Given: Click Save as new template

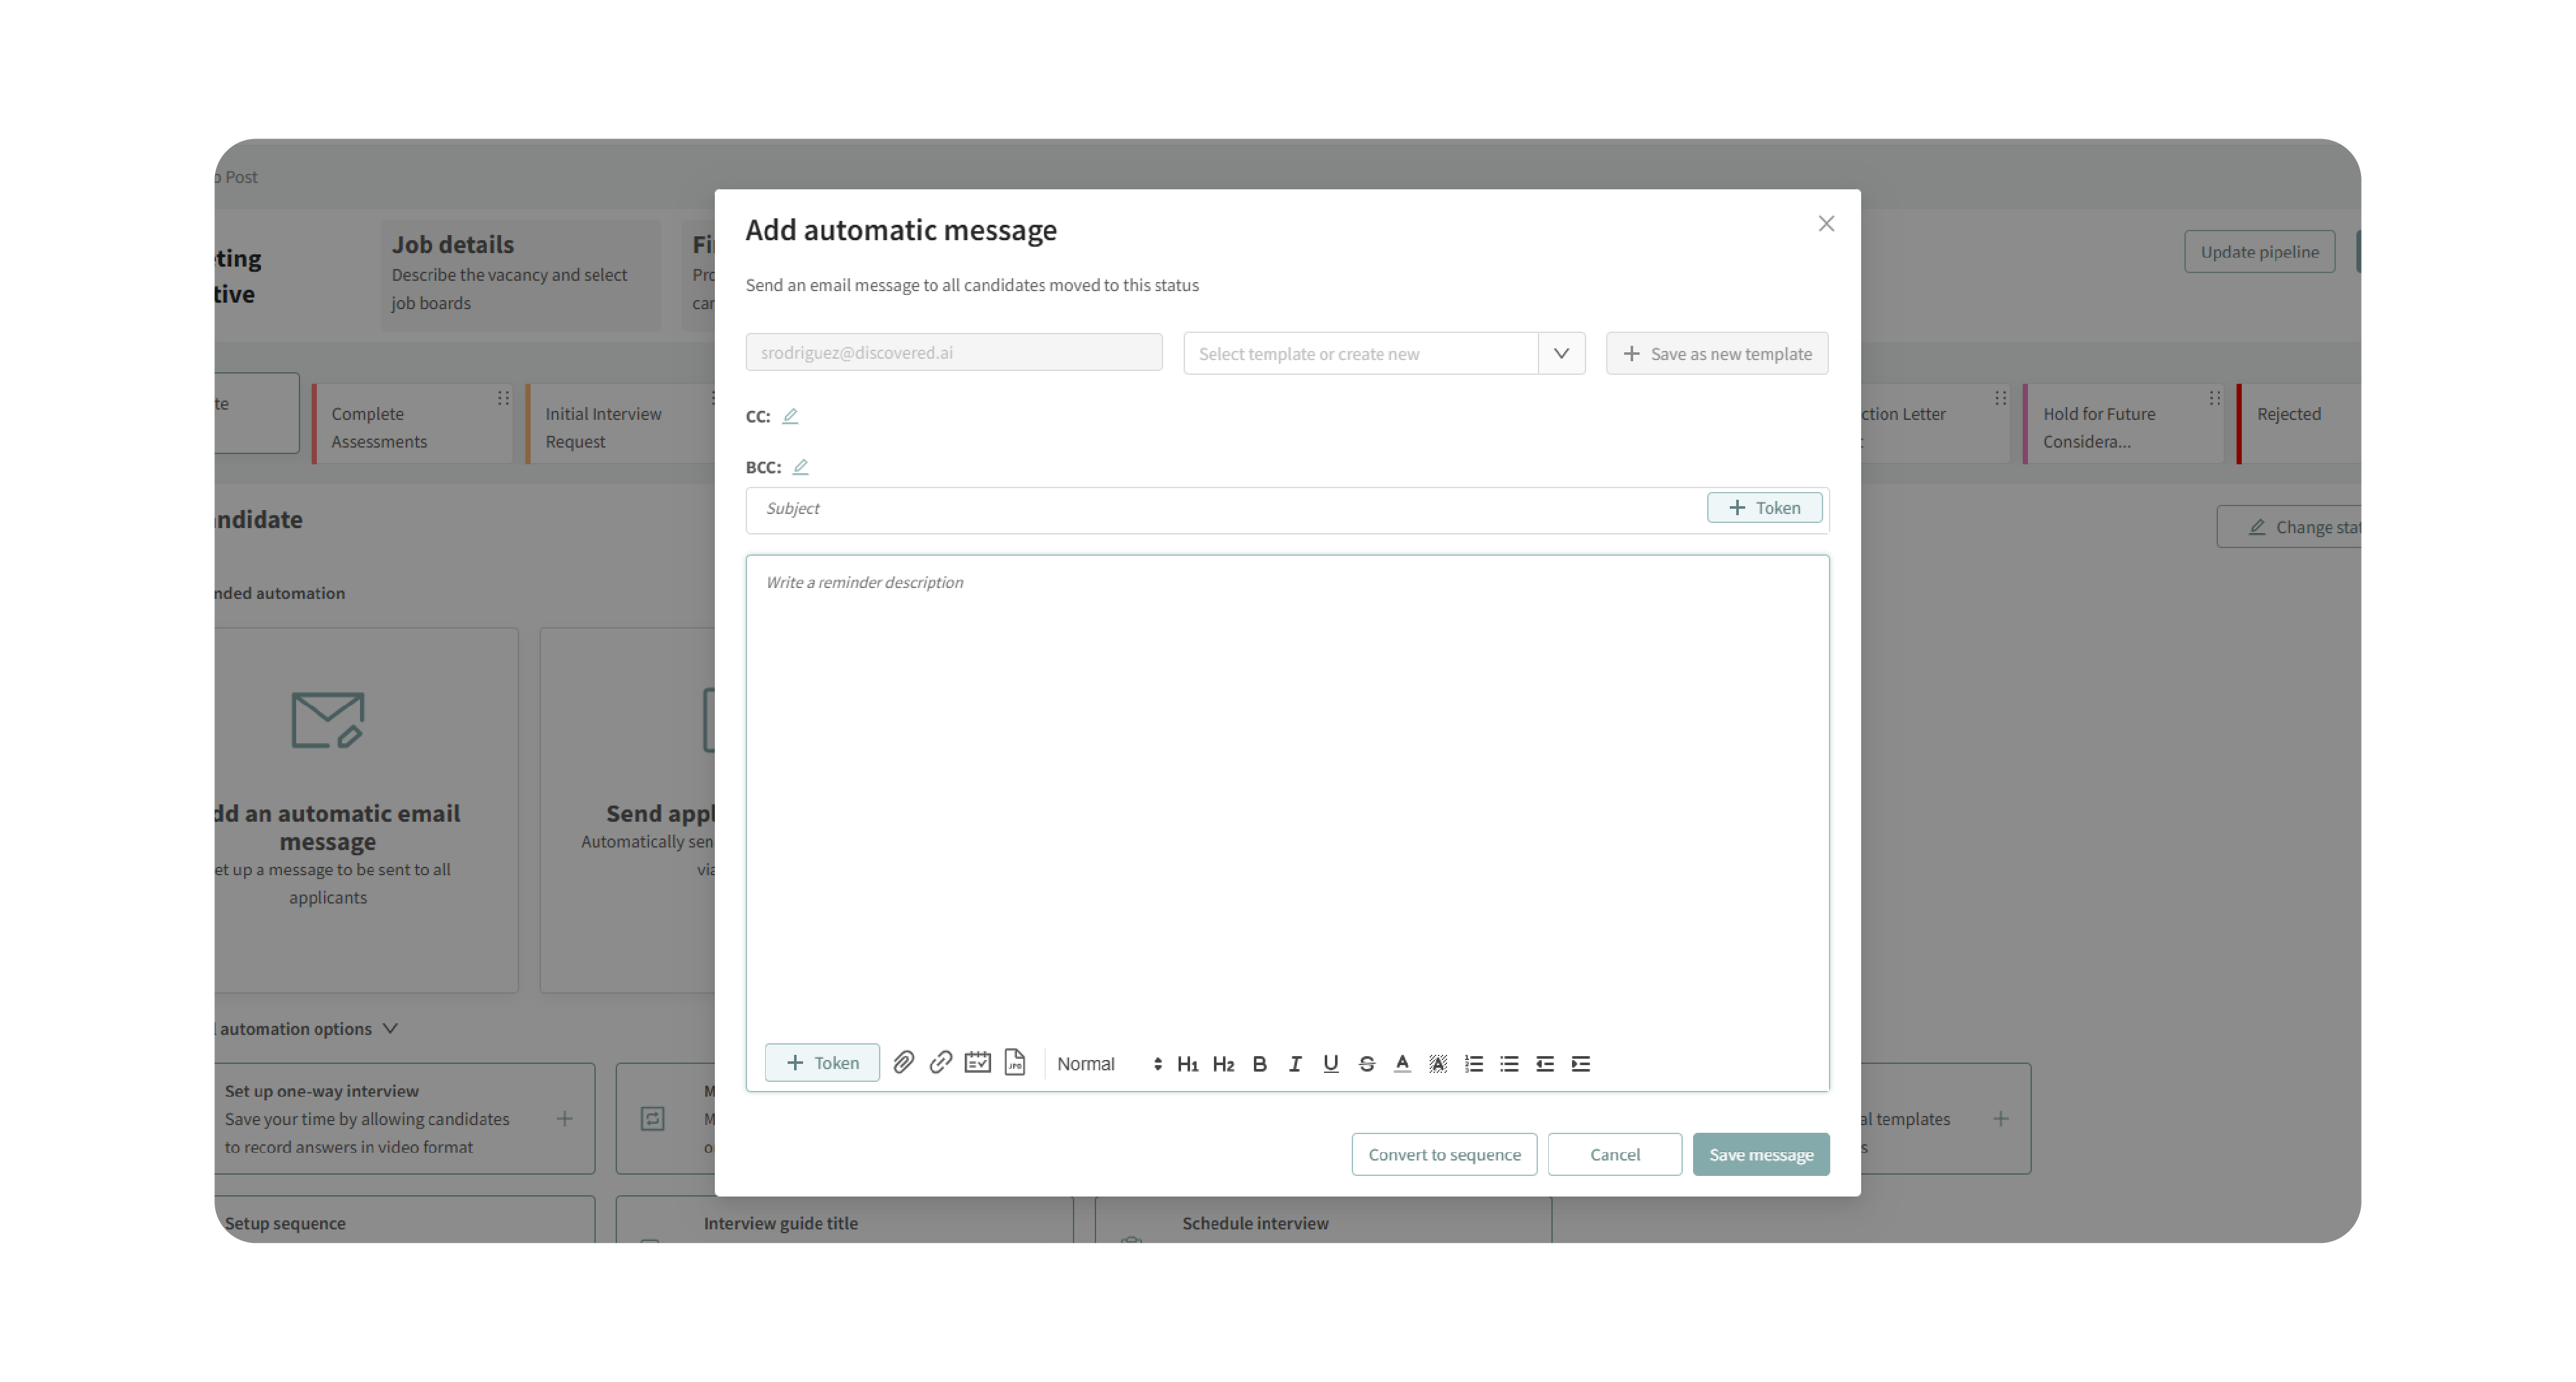Looking at the screenshot, I should click(1717, 353).
